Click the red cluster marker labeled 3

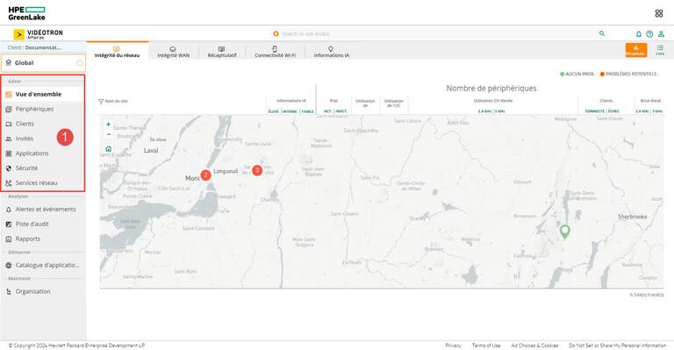257,170
